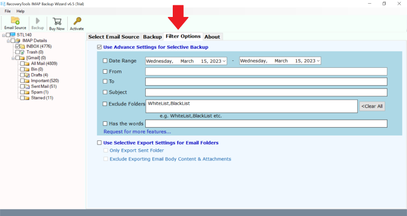Select the INBOX (4776) folder icon
The image size is (407, 216).
click(22, 47)
